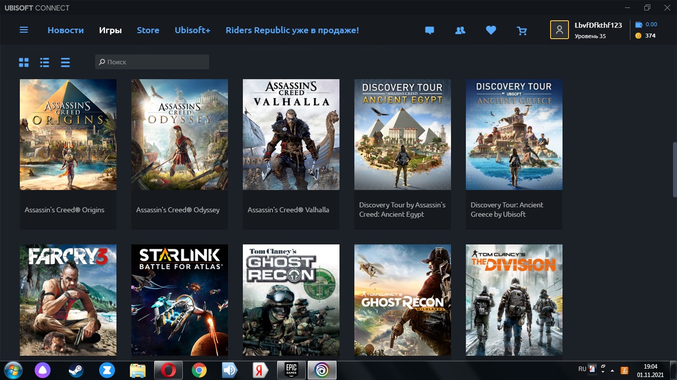Viewport: 677px width, 380px height.
Task: Open Windows Start button
Action: (12, 370)
